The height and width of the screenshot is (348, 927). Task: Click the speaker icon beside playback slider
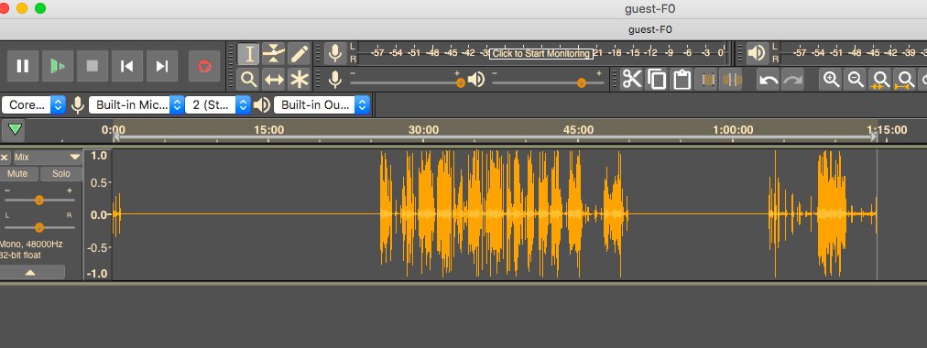pos(476,79)
